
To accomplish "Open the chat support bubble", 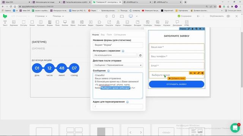I will [x=235, y=128].
